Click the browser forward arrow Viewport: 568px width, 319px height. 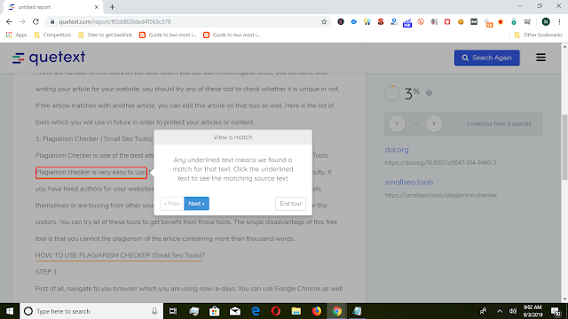22,21
